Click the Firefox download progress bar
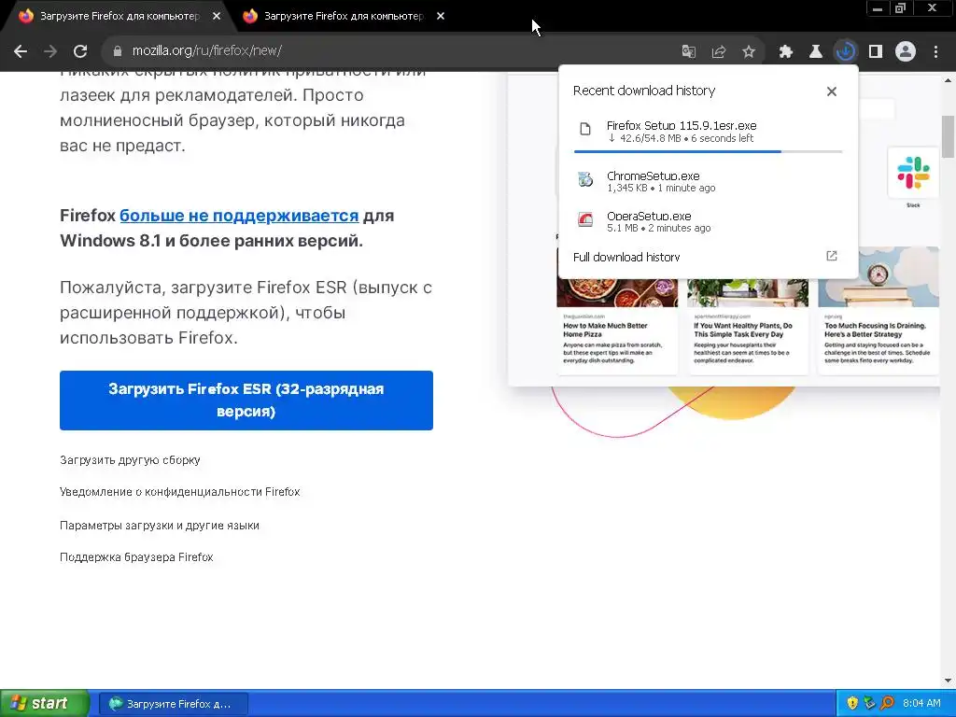Screen dimensions: 956x717 708,151
